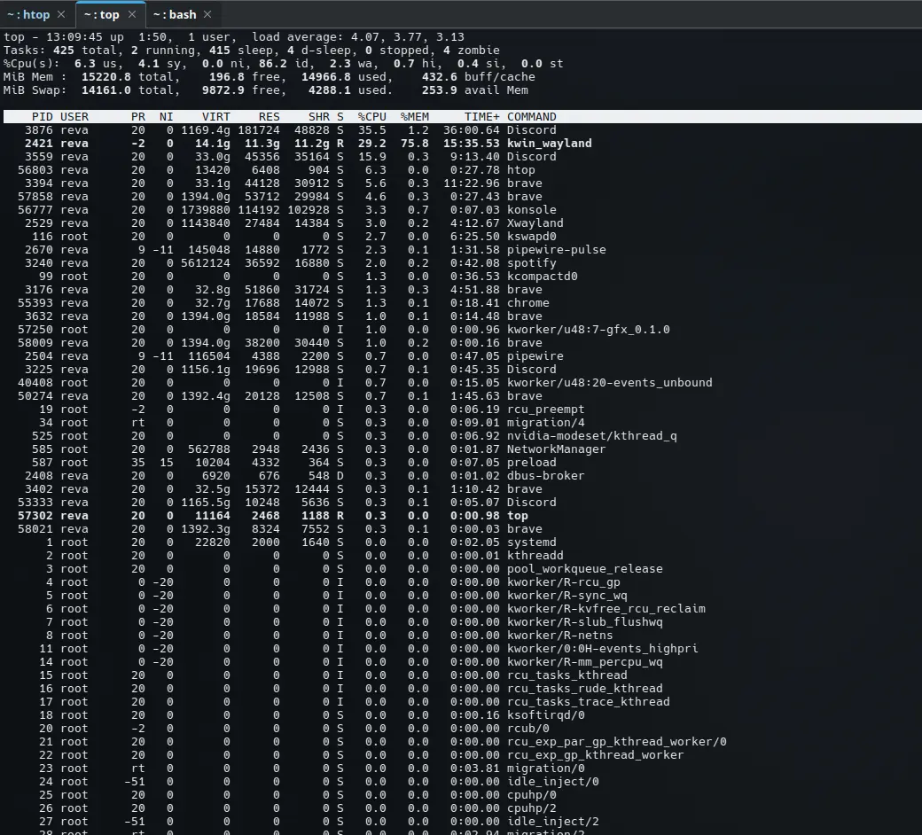Select the cpuhp/0 command
The height and width of the screenshot is (835, 922).
click(532, 795)
